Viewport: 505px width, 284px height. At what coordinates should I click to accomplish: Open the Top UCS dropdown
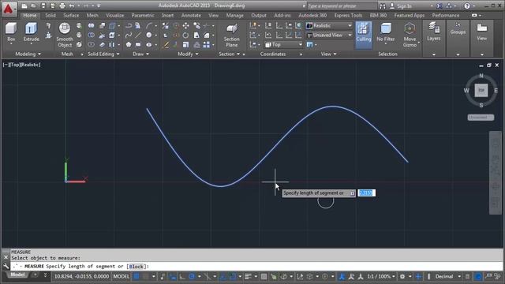pyautogui.click(x=284, y=44)
